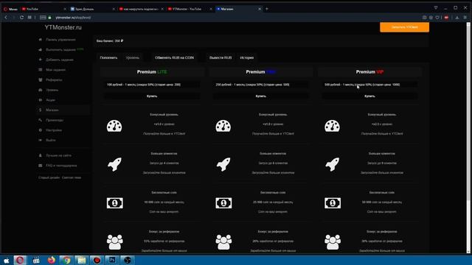Open Premium LITE price duration dropdown
This screenshot has height=265, width=472.
coord(152,85)
